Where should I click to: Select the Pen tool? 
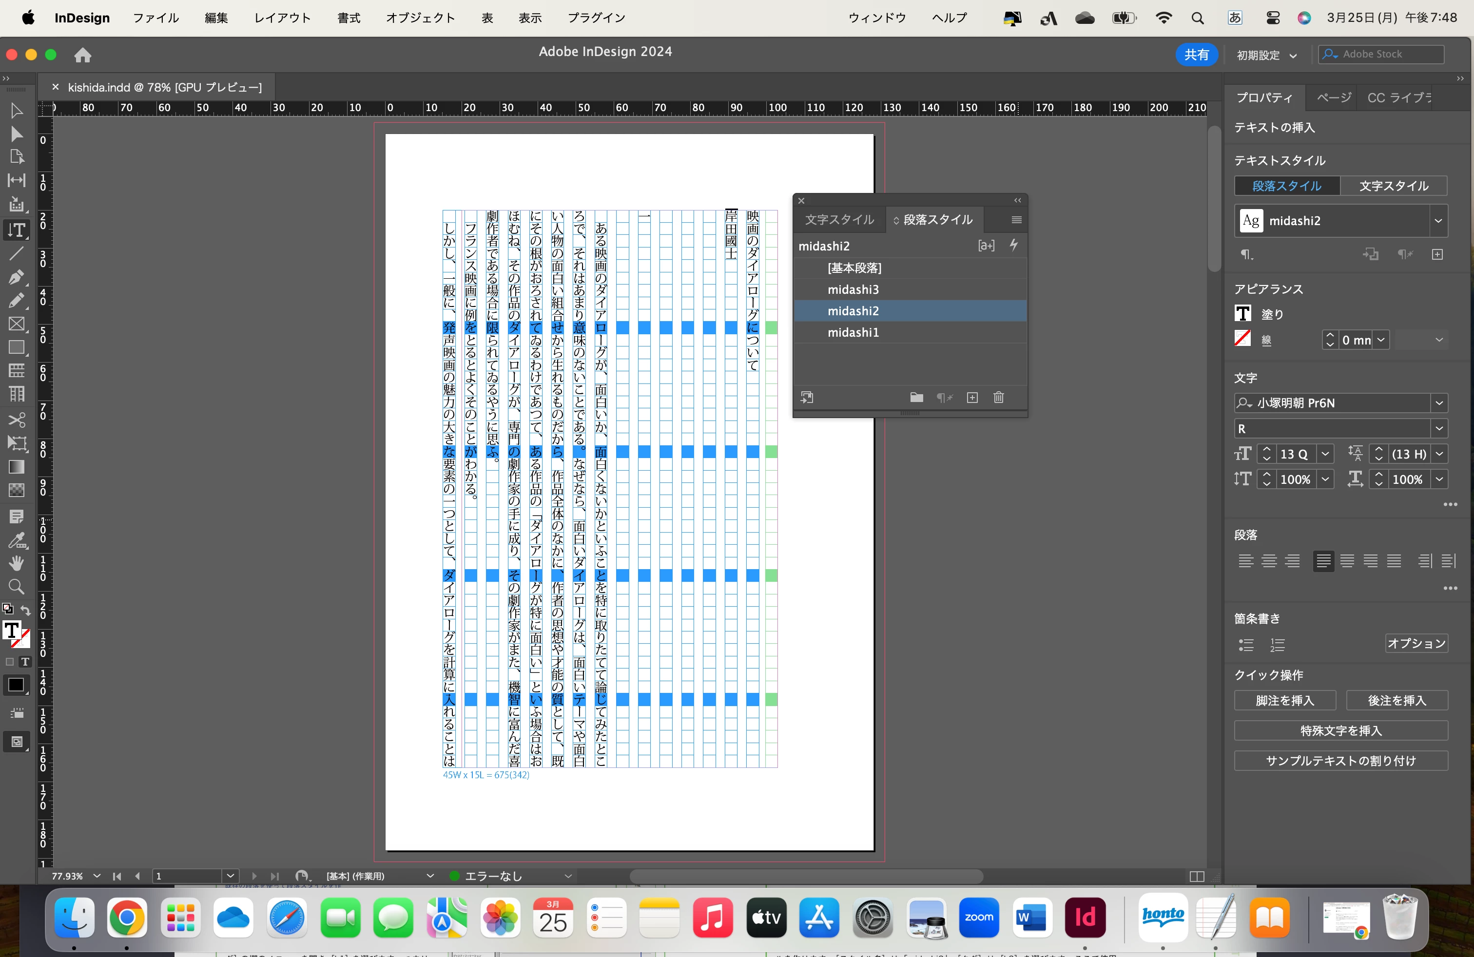(16, 277)
